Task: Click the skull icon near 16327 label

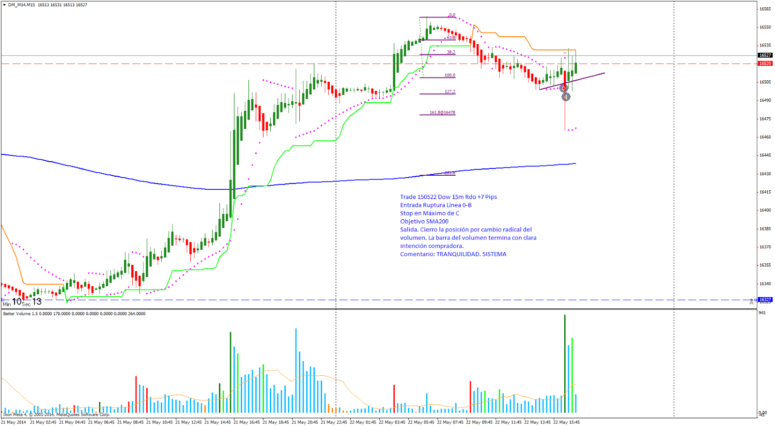Action: (x=752, y=302)
